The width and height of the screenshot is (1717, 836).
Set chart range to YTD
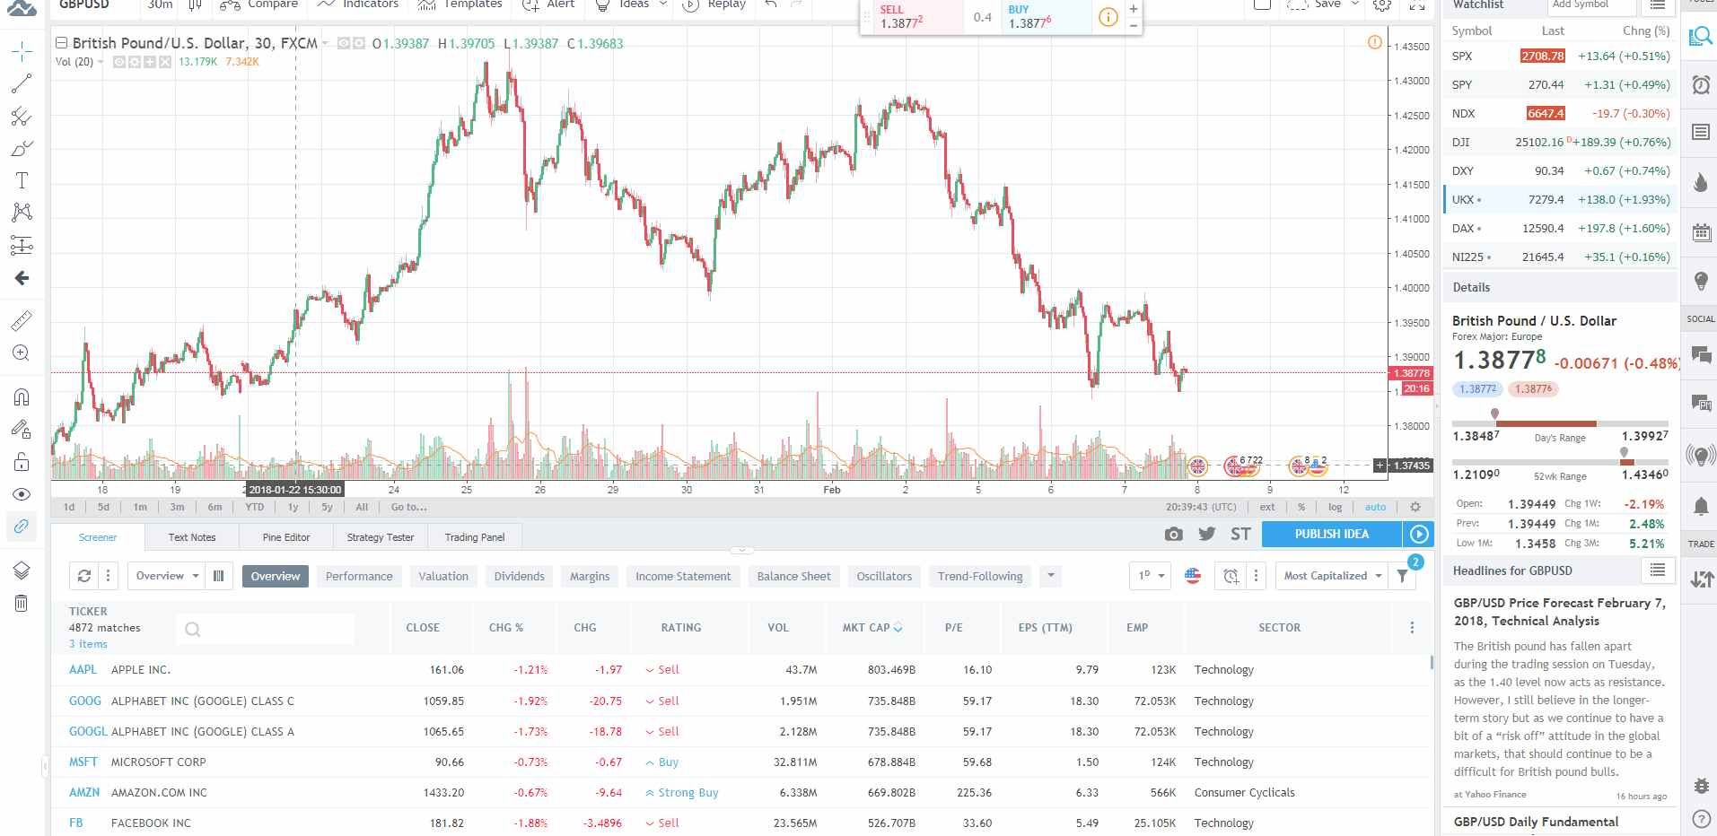point(255,507)
